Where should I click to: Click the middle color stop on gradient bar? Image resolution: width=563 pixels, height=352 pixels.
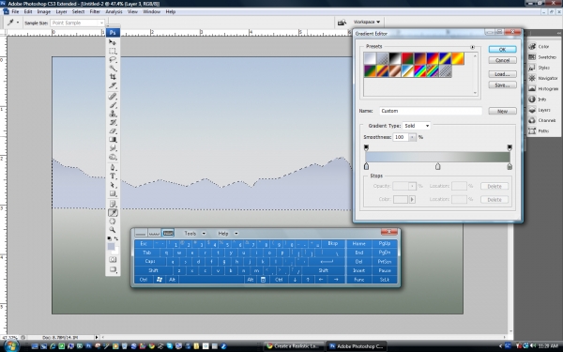(x=437, y=166)
